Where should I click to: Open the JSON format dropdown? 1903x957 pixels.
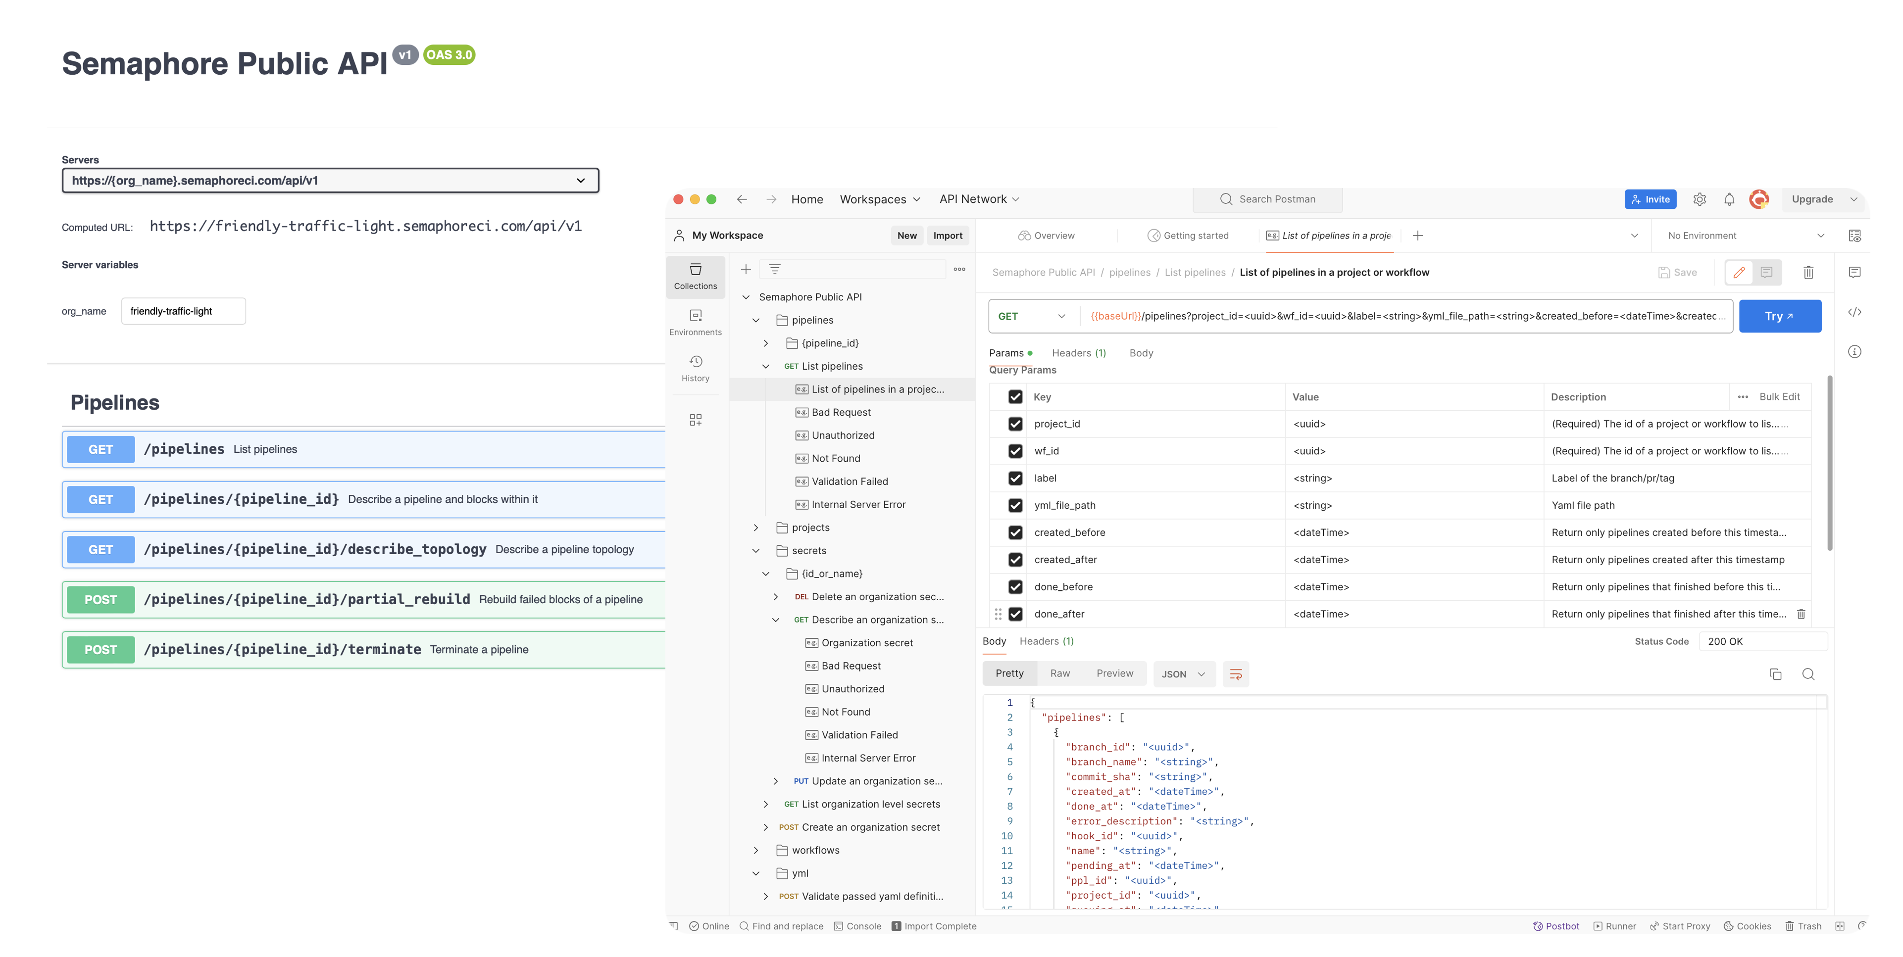pos(1184,673)
